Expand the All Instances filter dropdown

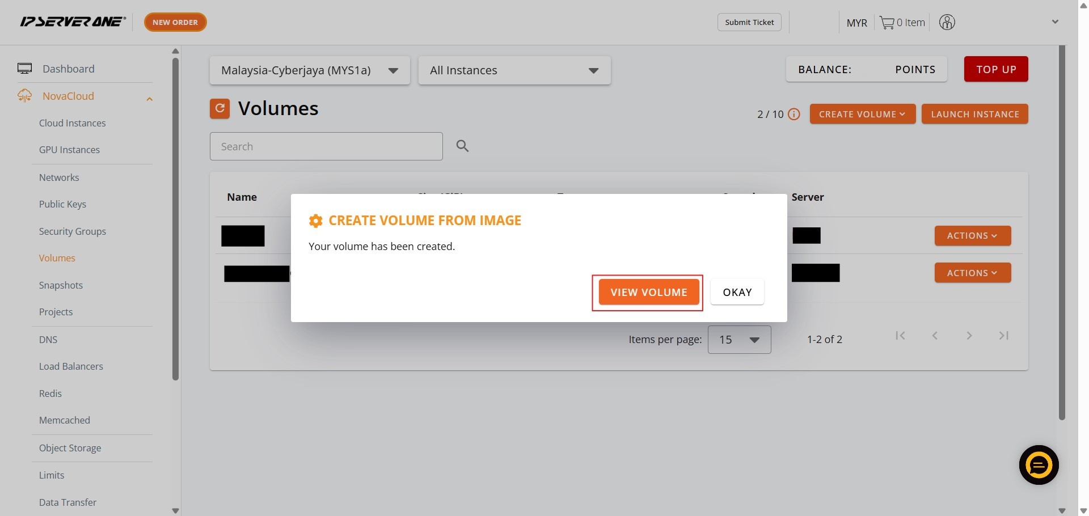coord(514,70)
